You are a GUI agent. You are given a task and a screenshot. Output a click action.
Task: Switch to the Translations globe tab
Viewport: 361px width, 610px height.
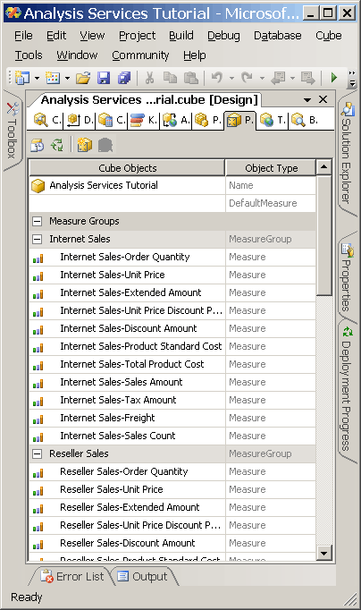click(x=272, y=120)
